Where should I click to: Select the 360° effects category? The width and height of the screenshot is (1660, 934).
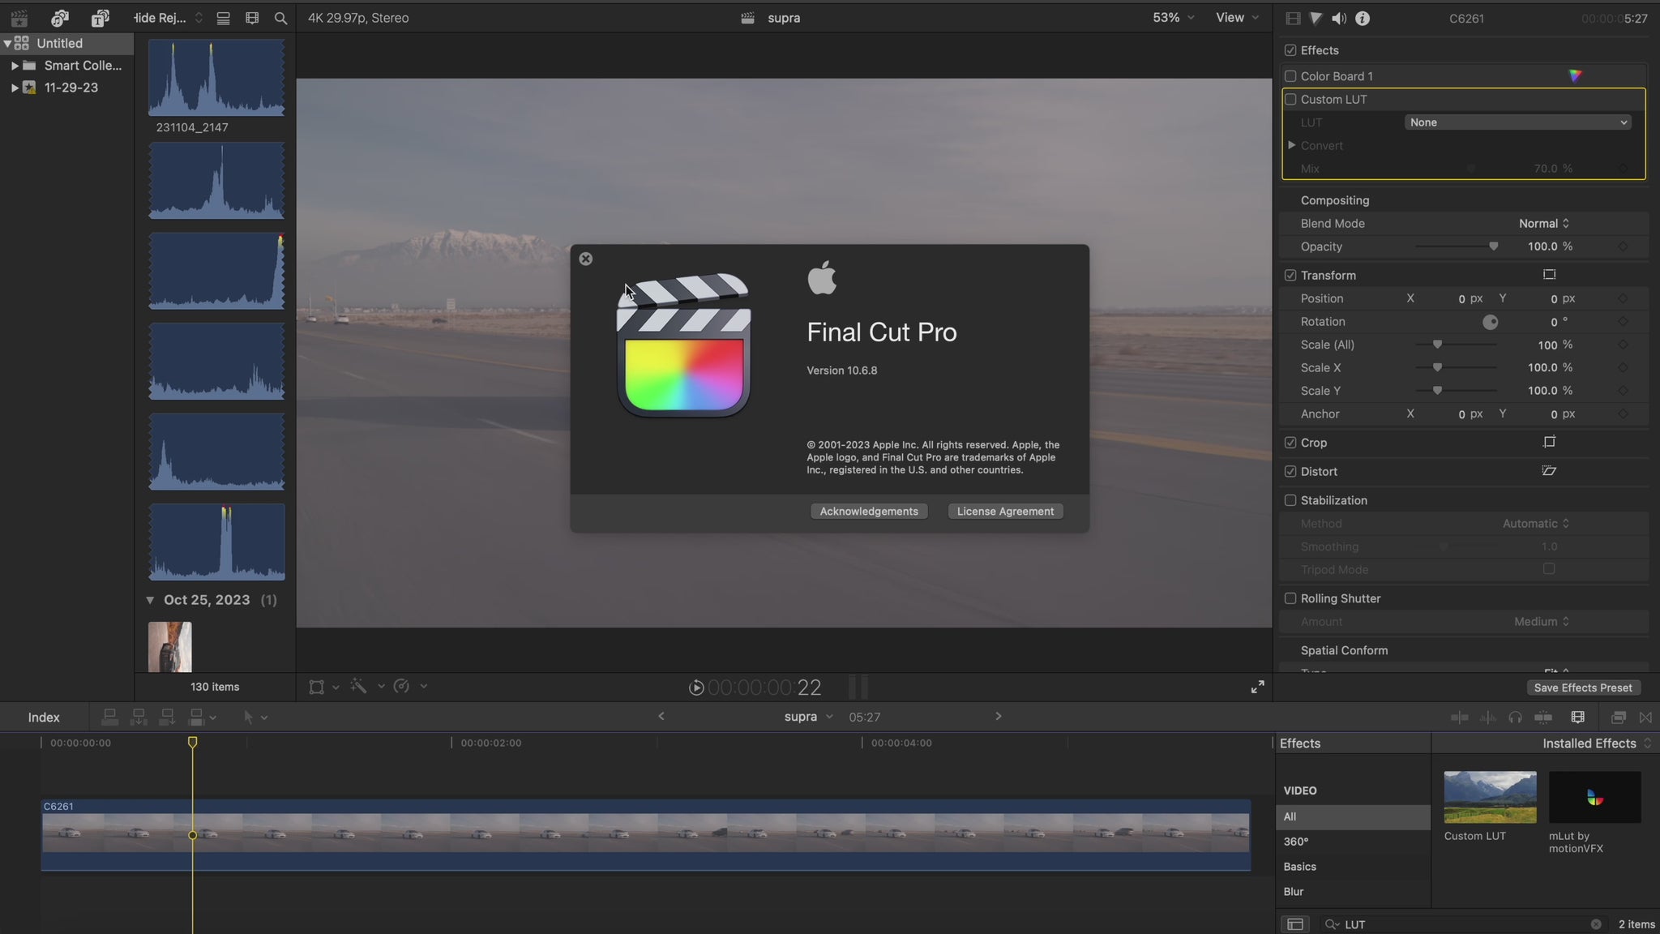pyautogui.click(x=1353, y=842)
